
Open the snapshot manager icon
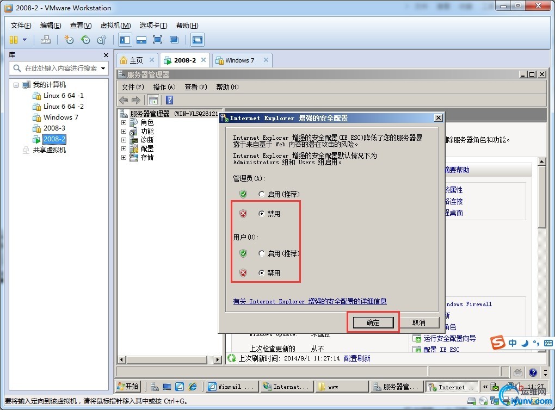pos(102,40)
